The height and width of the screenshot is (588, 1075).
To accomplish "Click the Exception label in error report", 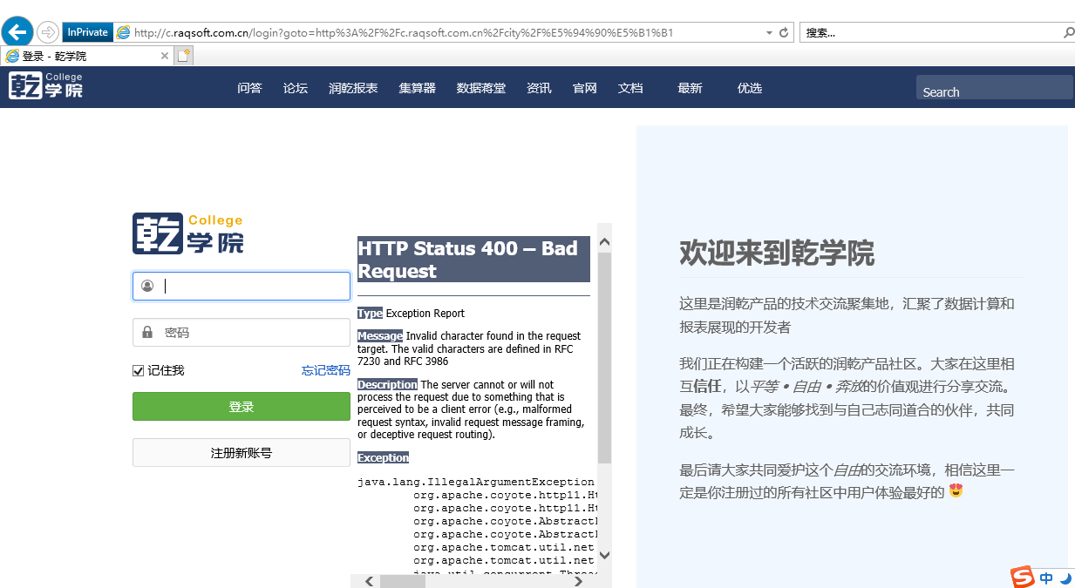I will [383, 457].
